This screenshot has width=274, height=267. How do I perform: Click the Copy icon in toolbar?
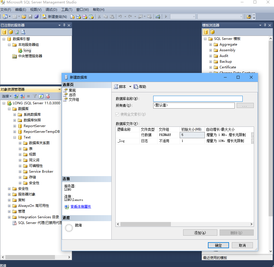coord(106,17)
